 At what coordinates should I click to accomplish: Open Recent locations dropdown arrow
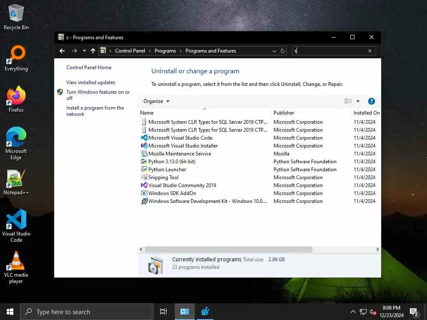(x=84, y=51)
